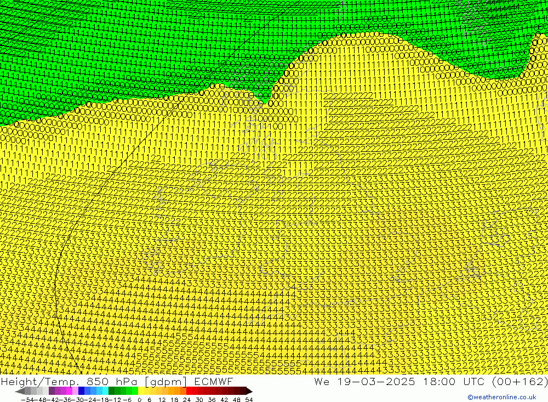This screenshot has height=402, width=548.
Task: Click the weatheronline.co.uk copyright link
Action: coord(502,397)
